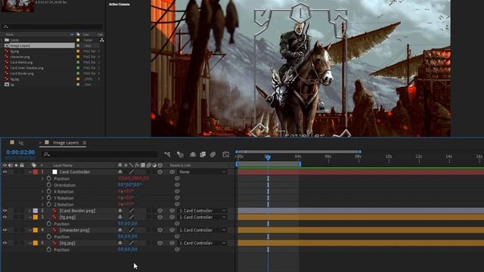Click the flowchart icon beside Solids folder

pyautogui.click(x=101, y=40)
